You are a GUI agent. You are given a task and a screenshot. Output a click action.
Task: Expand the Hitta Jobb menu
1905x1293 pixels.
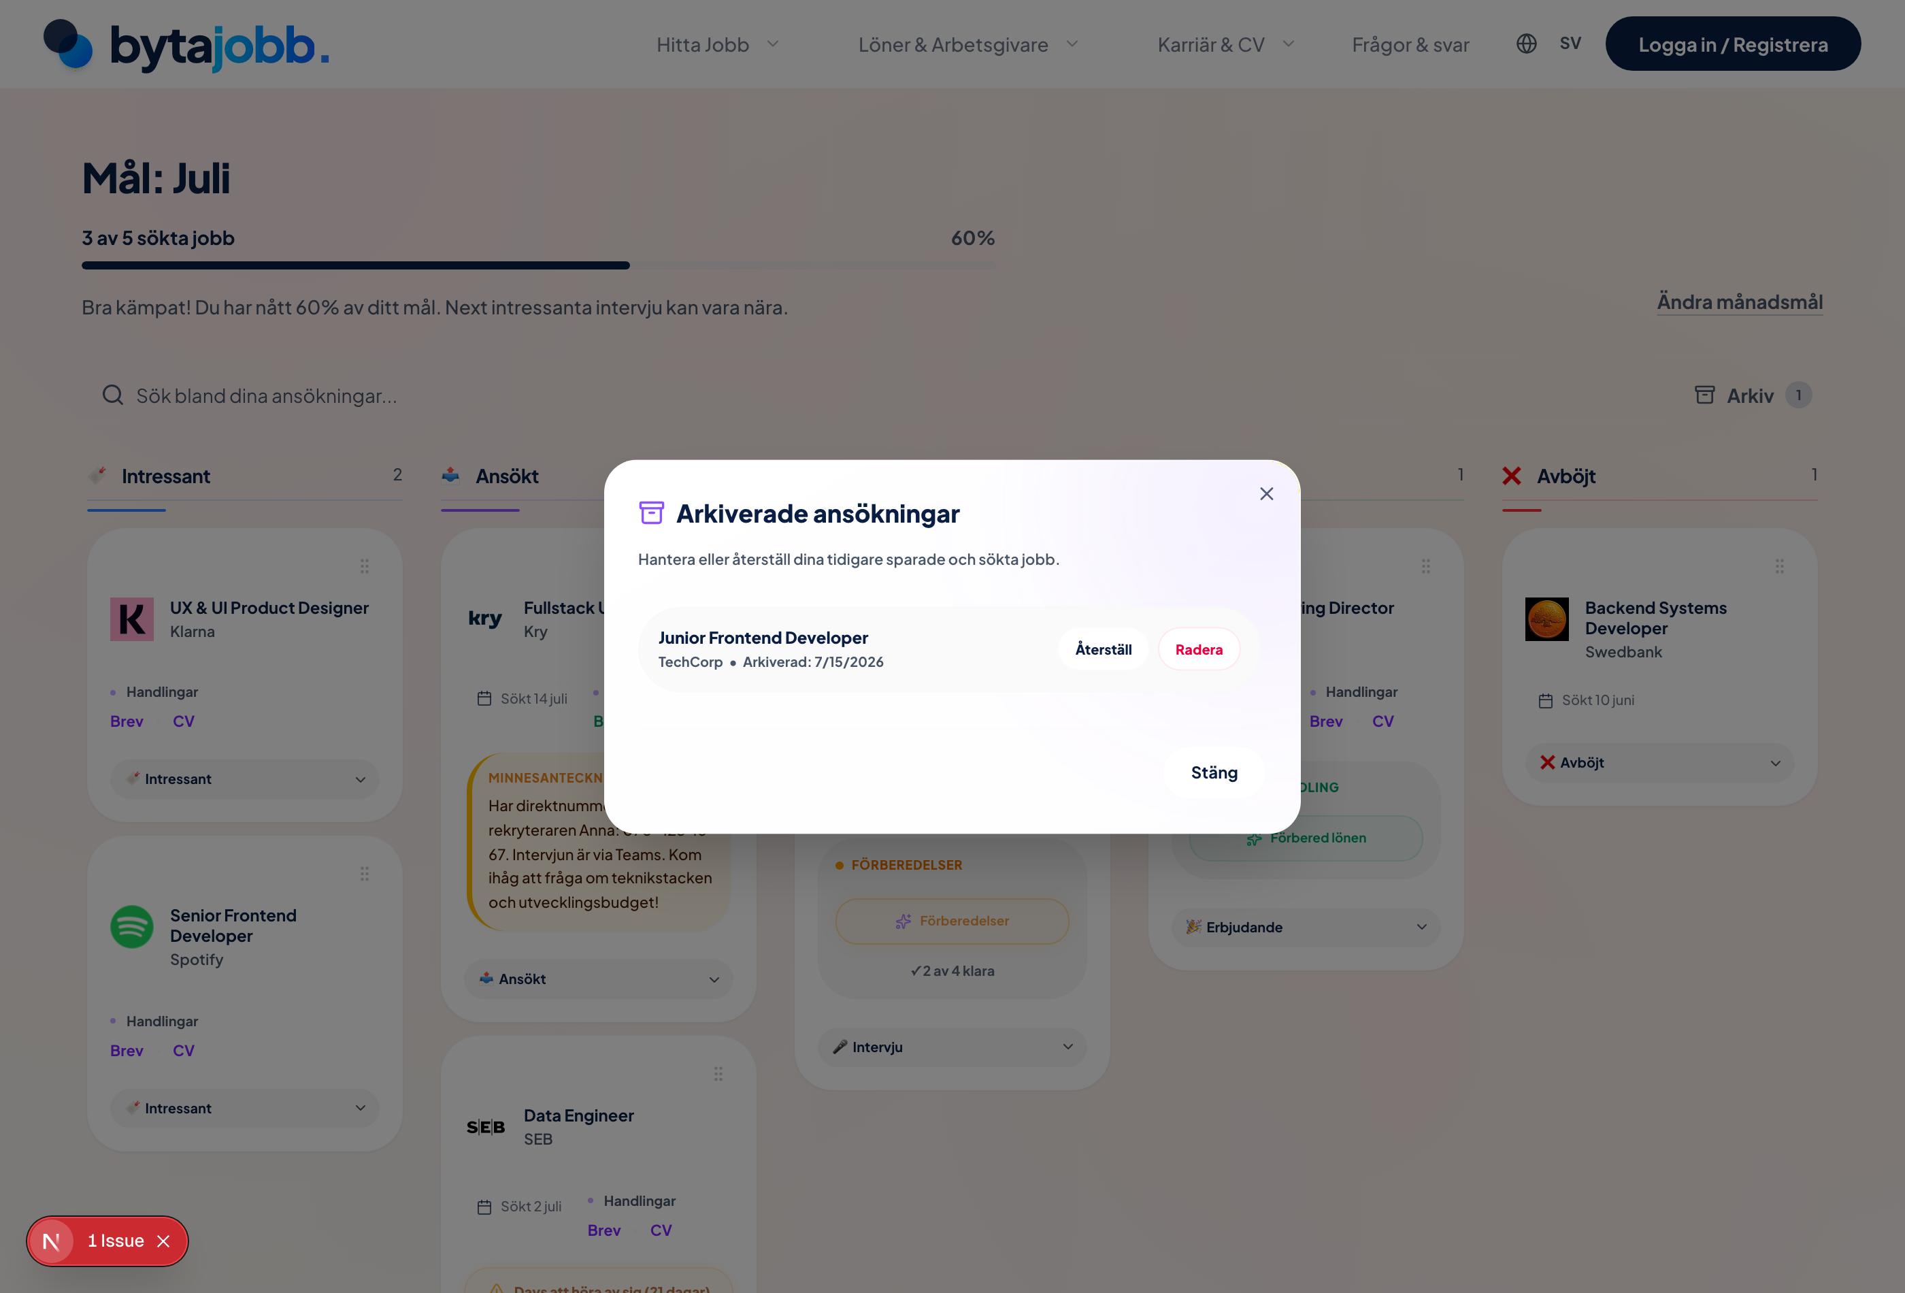click(x=717, y=44)
